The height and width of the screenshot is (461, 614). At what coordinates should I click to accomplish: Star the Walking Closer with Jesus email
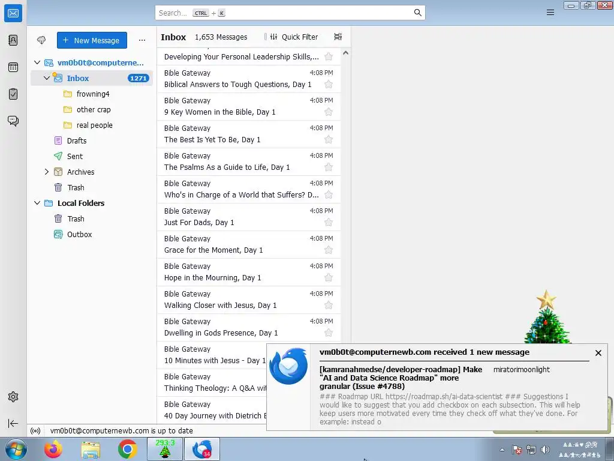tap(329, 306)
